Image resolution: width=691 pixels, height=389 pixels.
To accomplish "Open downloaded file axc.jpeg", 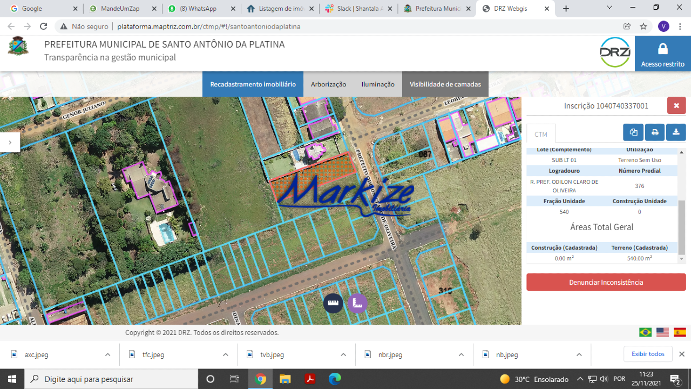I will [37, 355].
